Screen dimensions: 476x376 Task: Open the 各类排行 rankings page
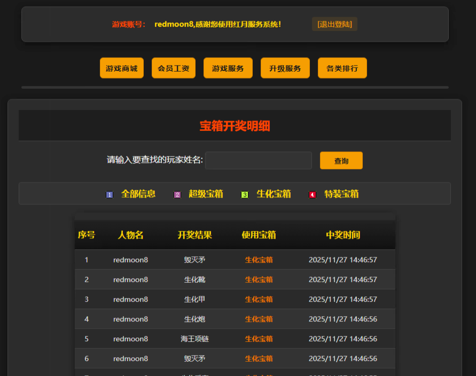tap(342, 68)
